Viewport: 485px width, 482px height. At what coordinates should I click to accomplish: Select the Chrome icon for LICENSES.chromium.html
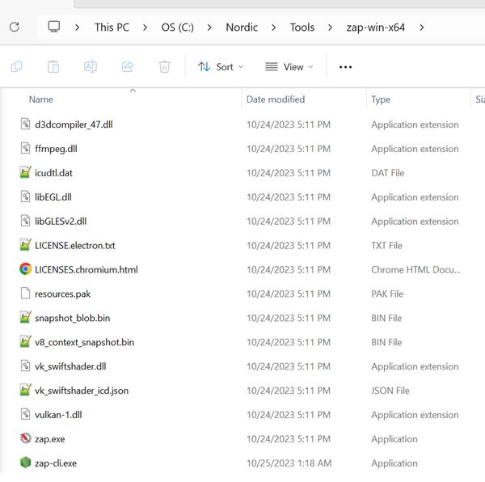click(26, 269)
